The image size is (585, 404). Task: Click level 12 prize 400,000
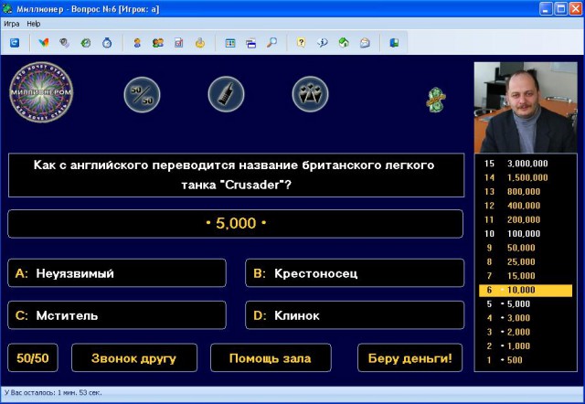click(512, 206)
